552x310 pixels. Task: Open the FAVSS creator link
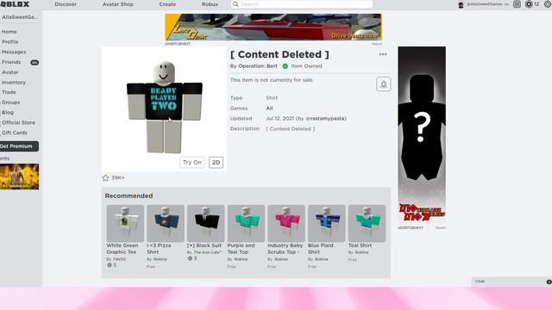click(119, 259)
